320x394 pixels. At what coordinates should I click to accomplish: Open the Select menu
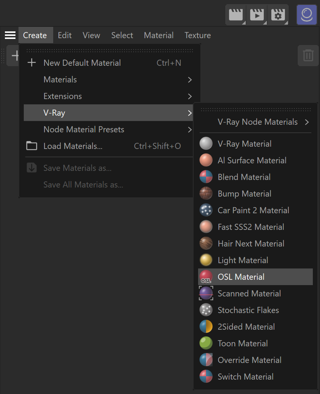coord(122,35)
